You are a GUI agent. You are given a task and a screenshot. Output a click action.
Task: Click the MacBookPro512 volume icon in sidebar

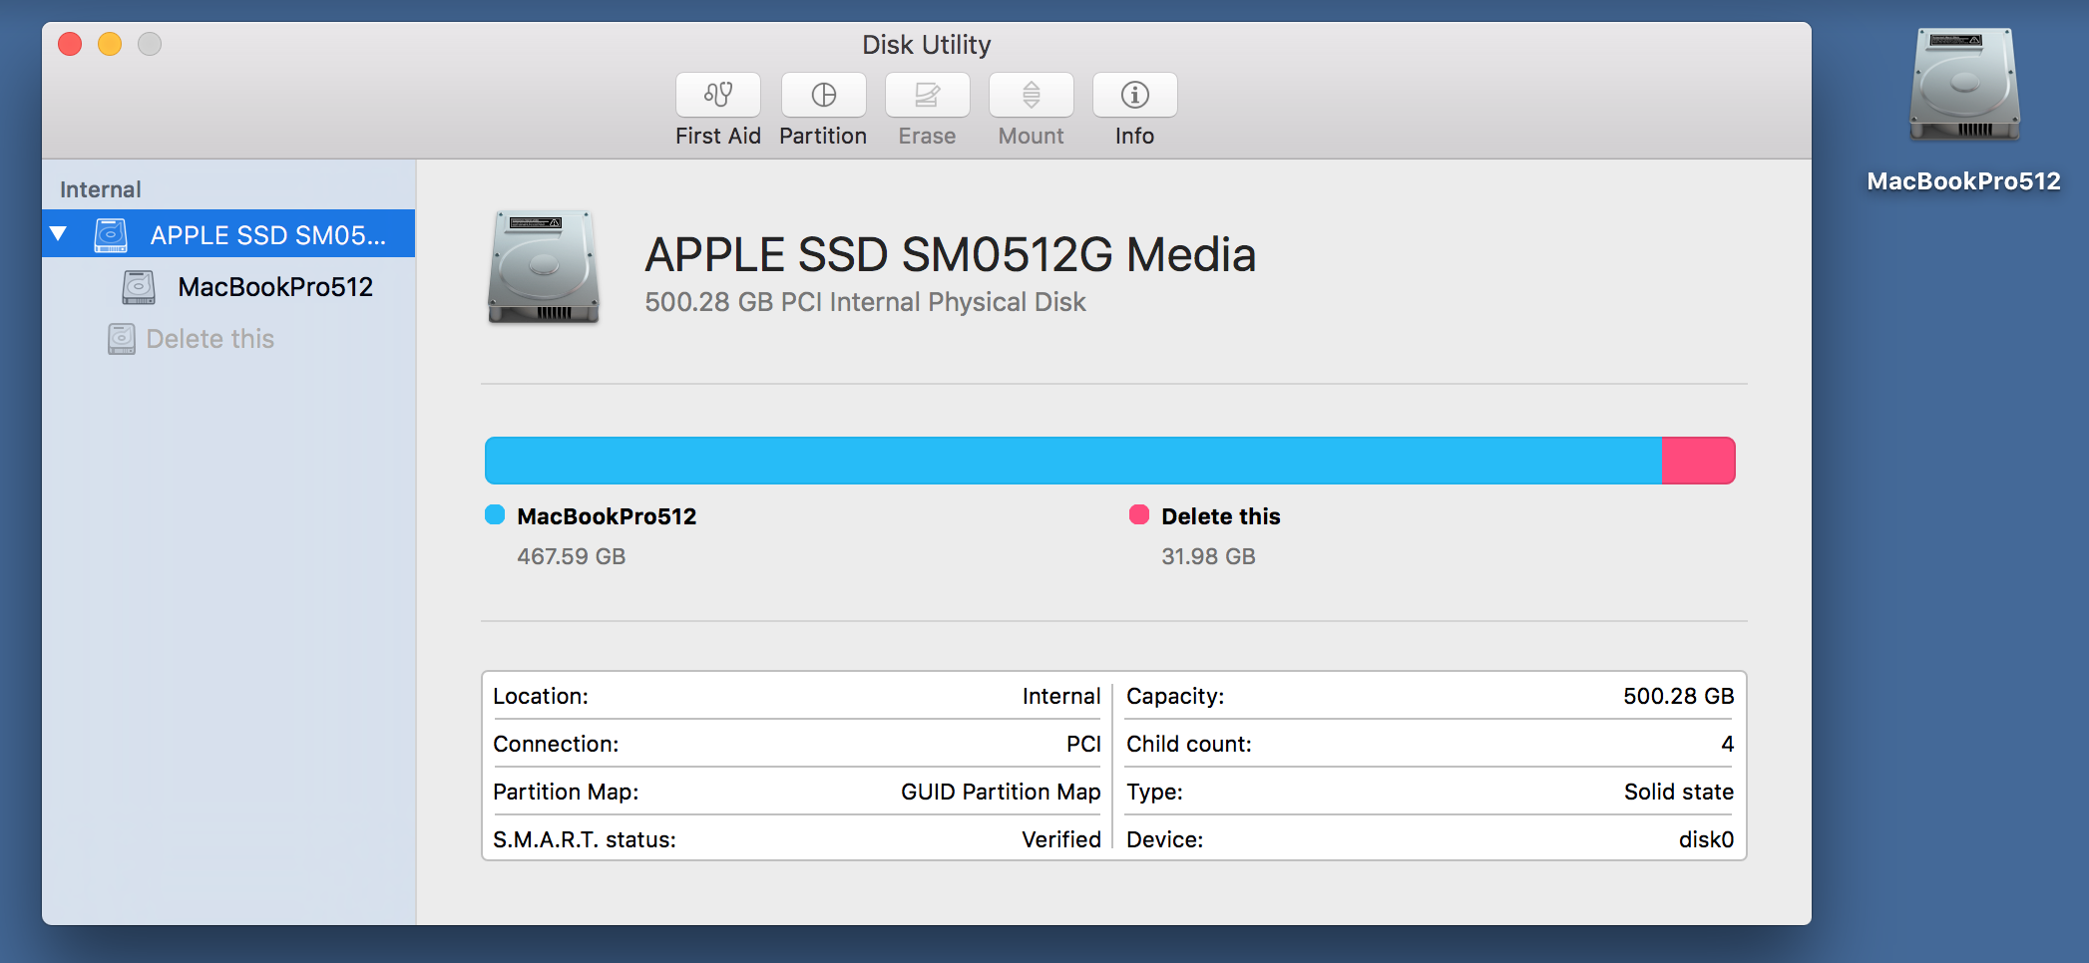pyautogui.click(x=139, y=287)
